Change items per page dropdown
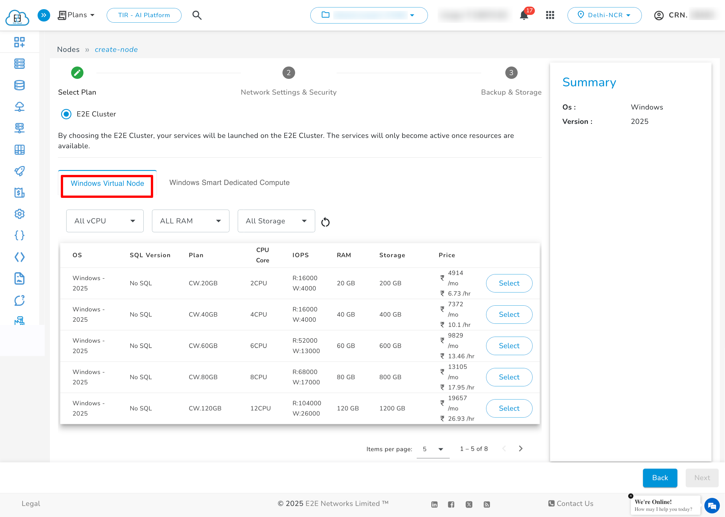The image size is (725, 517). [433, 449]
